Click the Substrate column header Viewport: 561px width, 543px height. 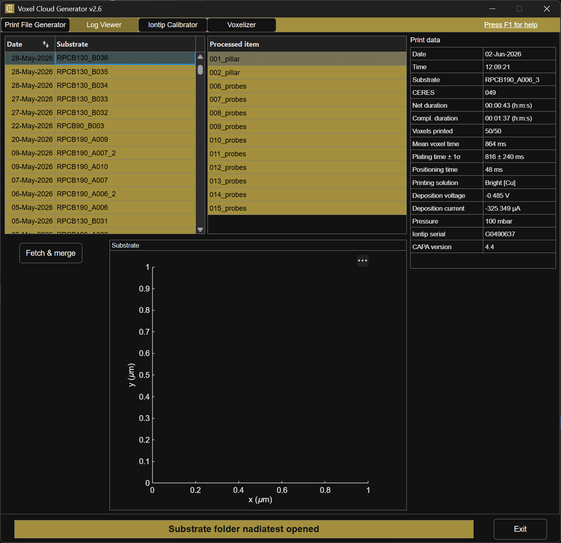(125, 44)
